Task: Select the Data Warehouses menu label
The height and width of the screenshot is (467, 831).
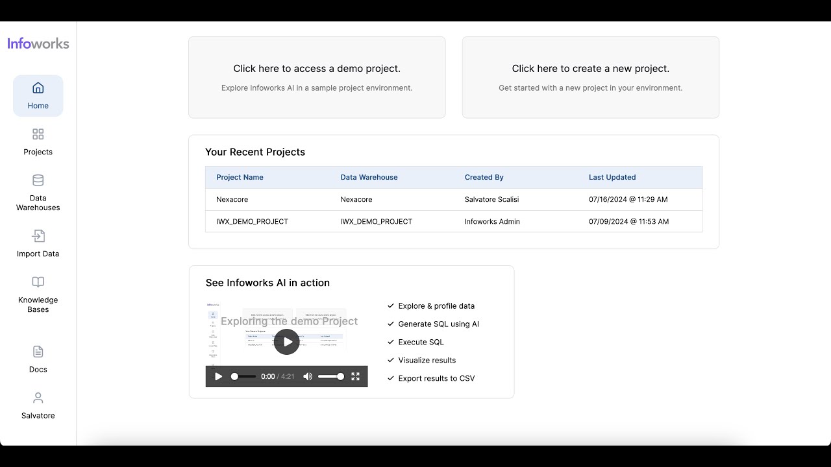Action: pos(38,203)
